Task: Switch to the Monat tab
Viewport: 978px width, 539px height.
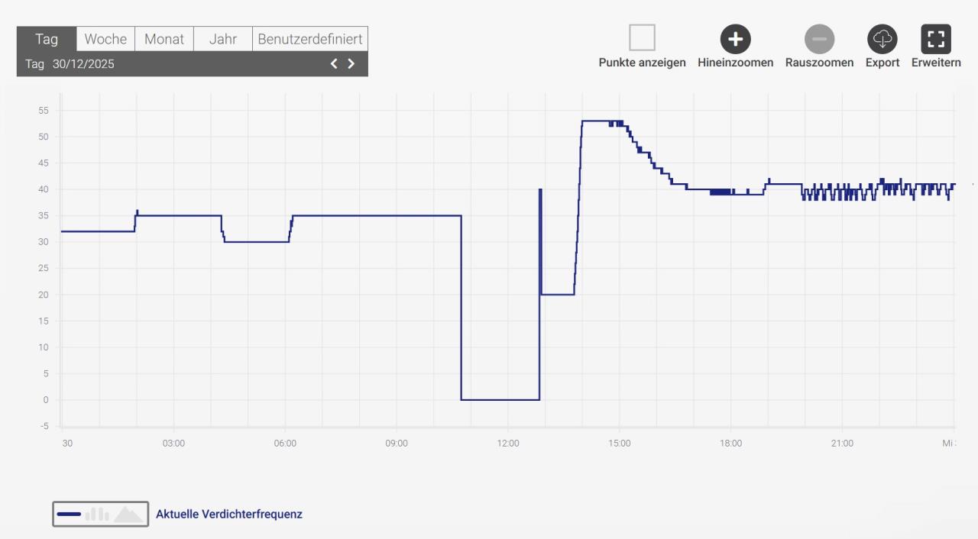Action: tap(164, 39)
